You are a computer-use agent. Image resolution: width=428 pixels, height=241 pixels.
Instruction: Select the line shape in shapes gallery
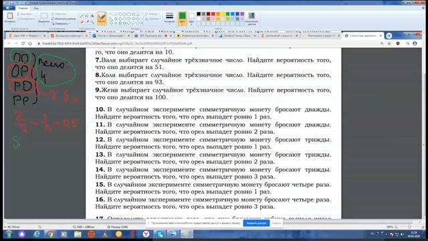[112, 14]
